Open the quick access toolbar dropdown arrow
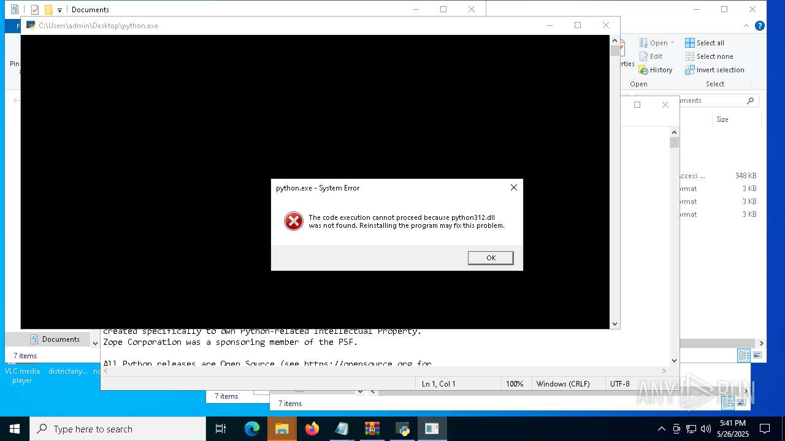Viewport: 785px width, 441px height. click(59, 10)
